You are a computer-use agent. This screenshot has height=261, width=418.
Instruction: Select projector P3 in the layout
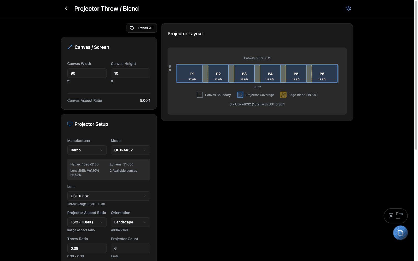244,74
